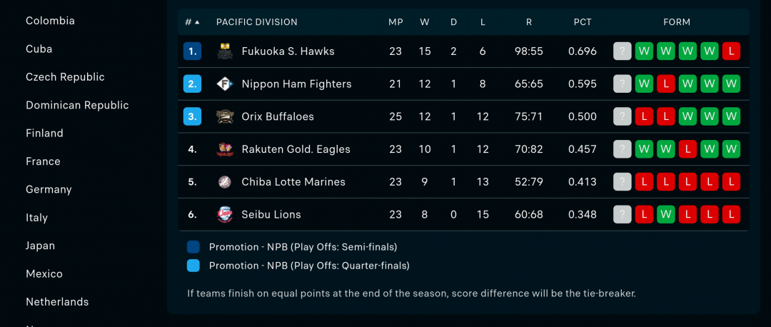Select Dominican Republic in the country list
This screenshot has height=327, width=771.
77,105
